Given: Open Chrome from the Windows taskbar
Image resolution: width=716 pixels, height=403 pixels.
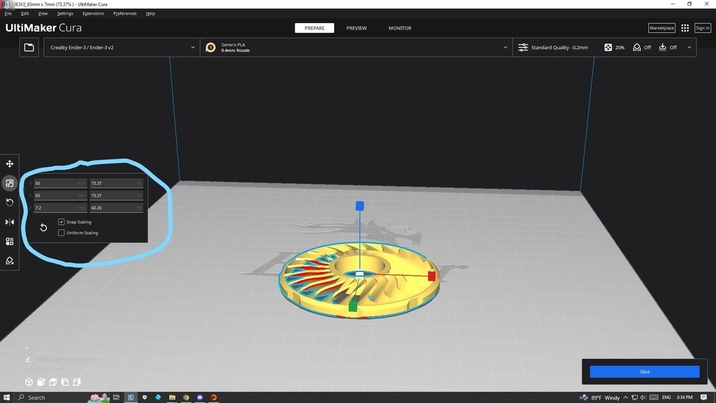Looking at the screenshot, I should pos(186,397).
